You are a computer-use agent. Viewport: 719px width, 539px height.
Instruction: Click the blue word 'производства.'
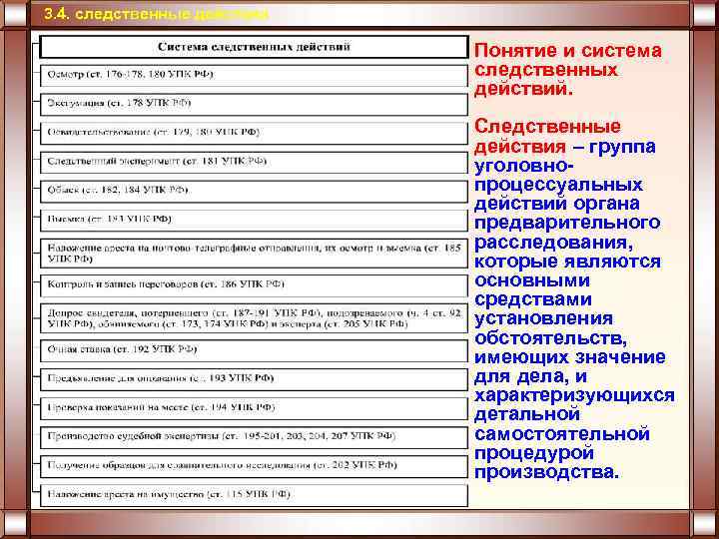[546, 472]
